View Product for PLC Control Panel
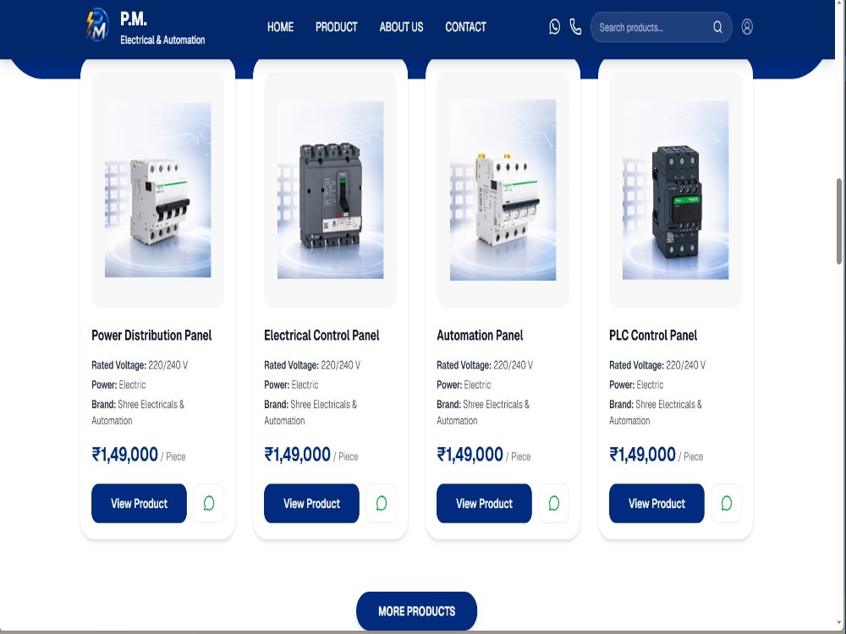Image resolution: width=846 pixels, height=634 pixels. 656,503
